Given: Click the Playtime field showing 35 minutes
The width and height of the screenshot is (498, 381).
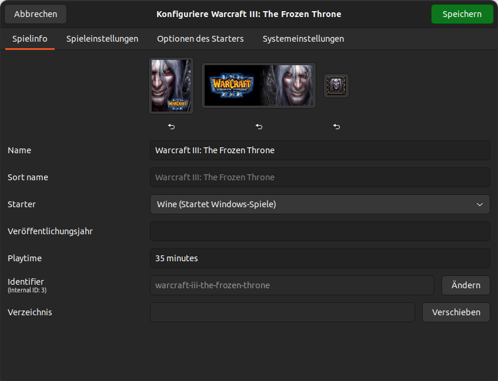Looking at the screenshot, I should point(320,258).
